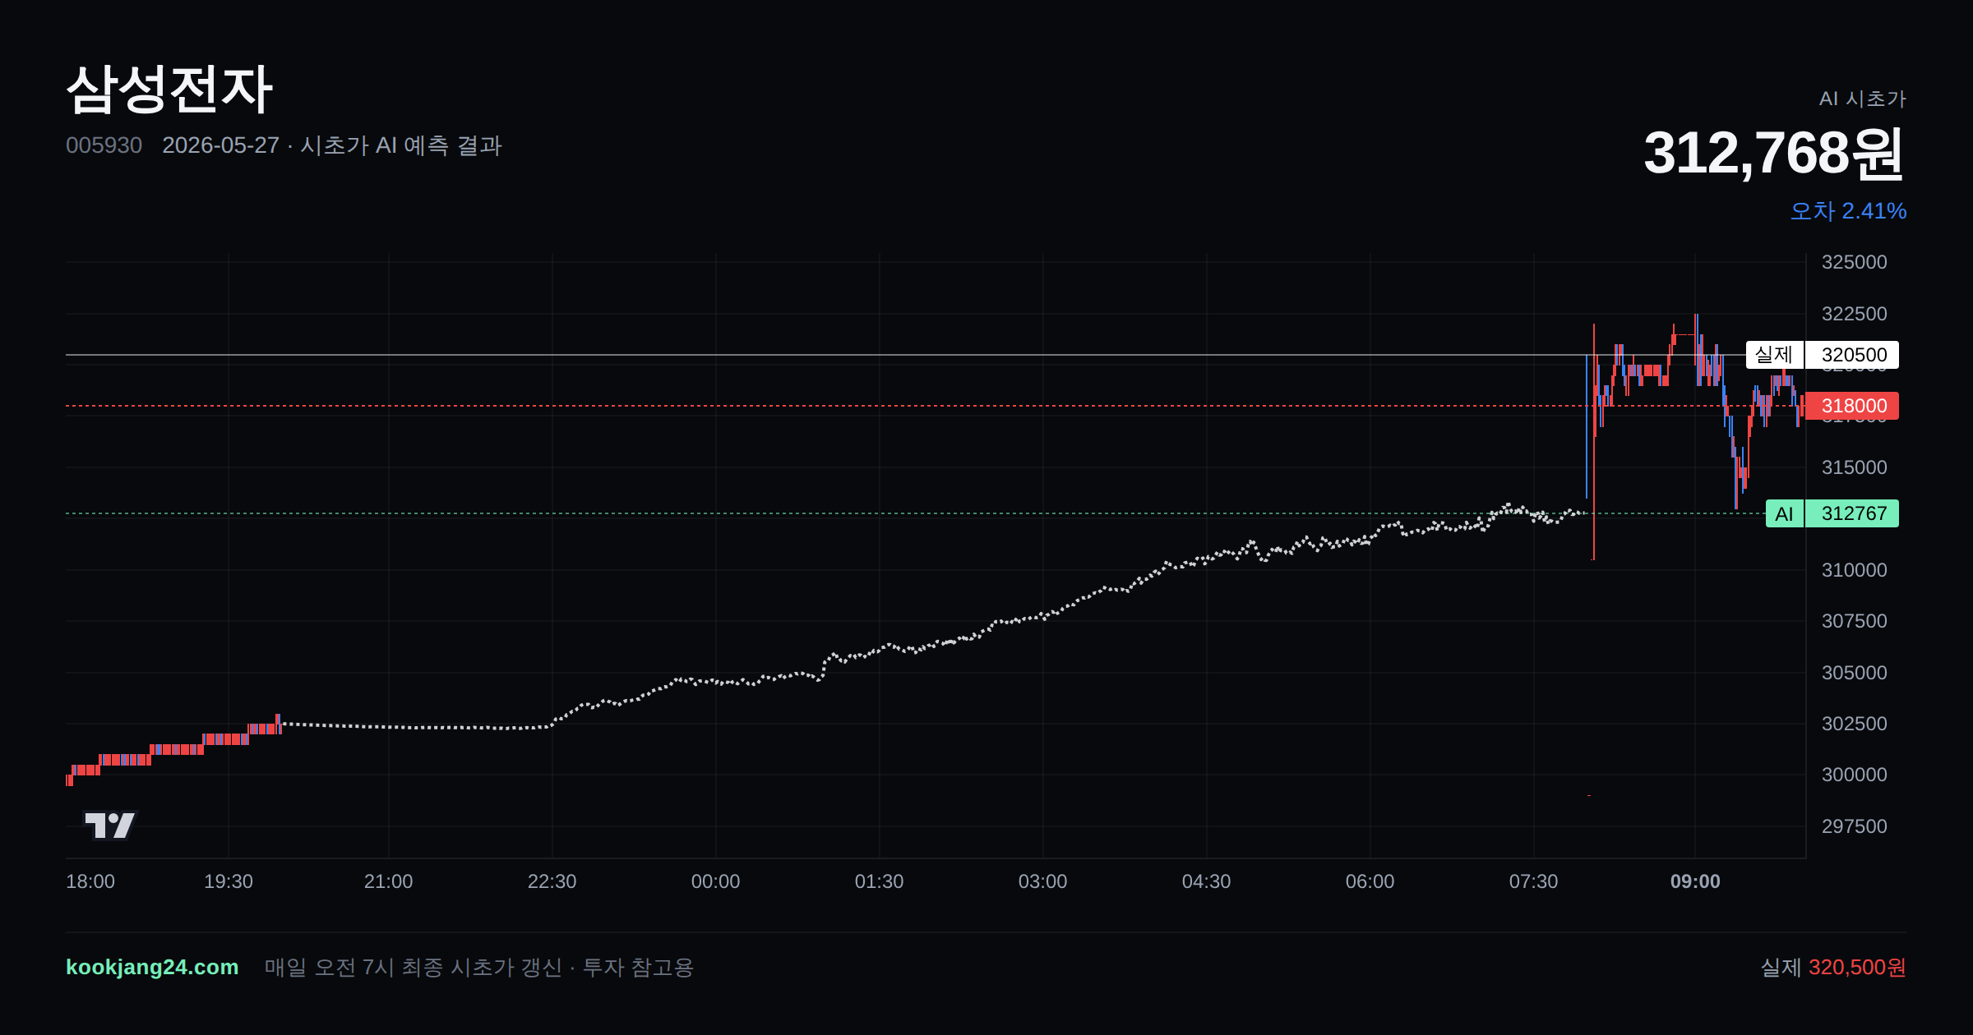Select the predicted price 312,768원

tap(1774, 153)
